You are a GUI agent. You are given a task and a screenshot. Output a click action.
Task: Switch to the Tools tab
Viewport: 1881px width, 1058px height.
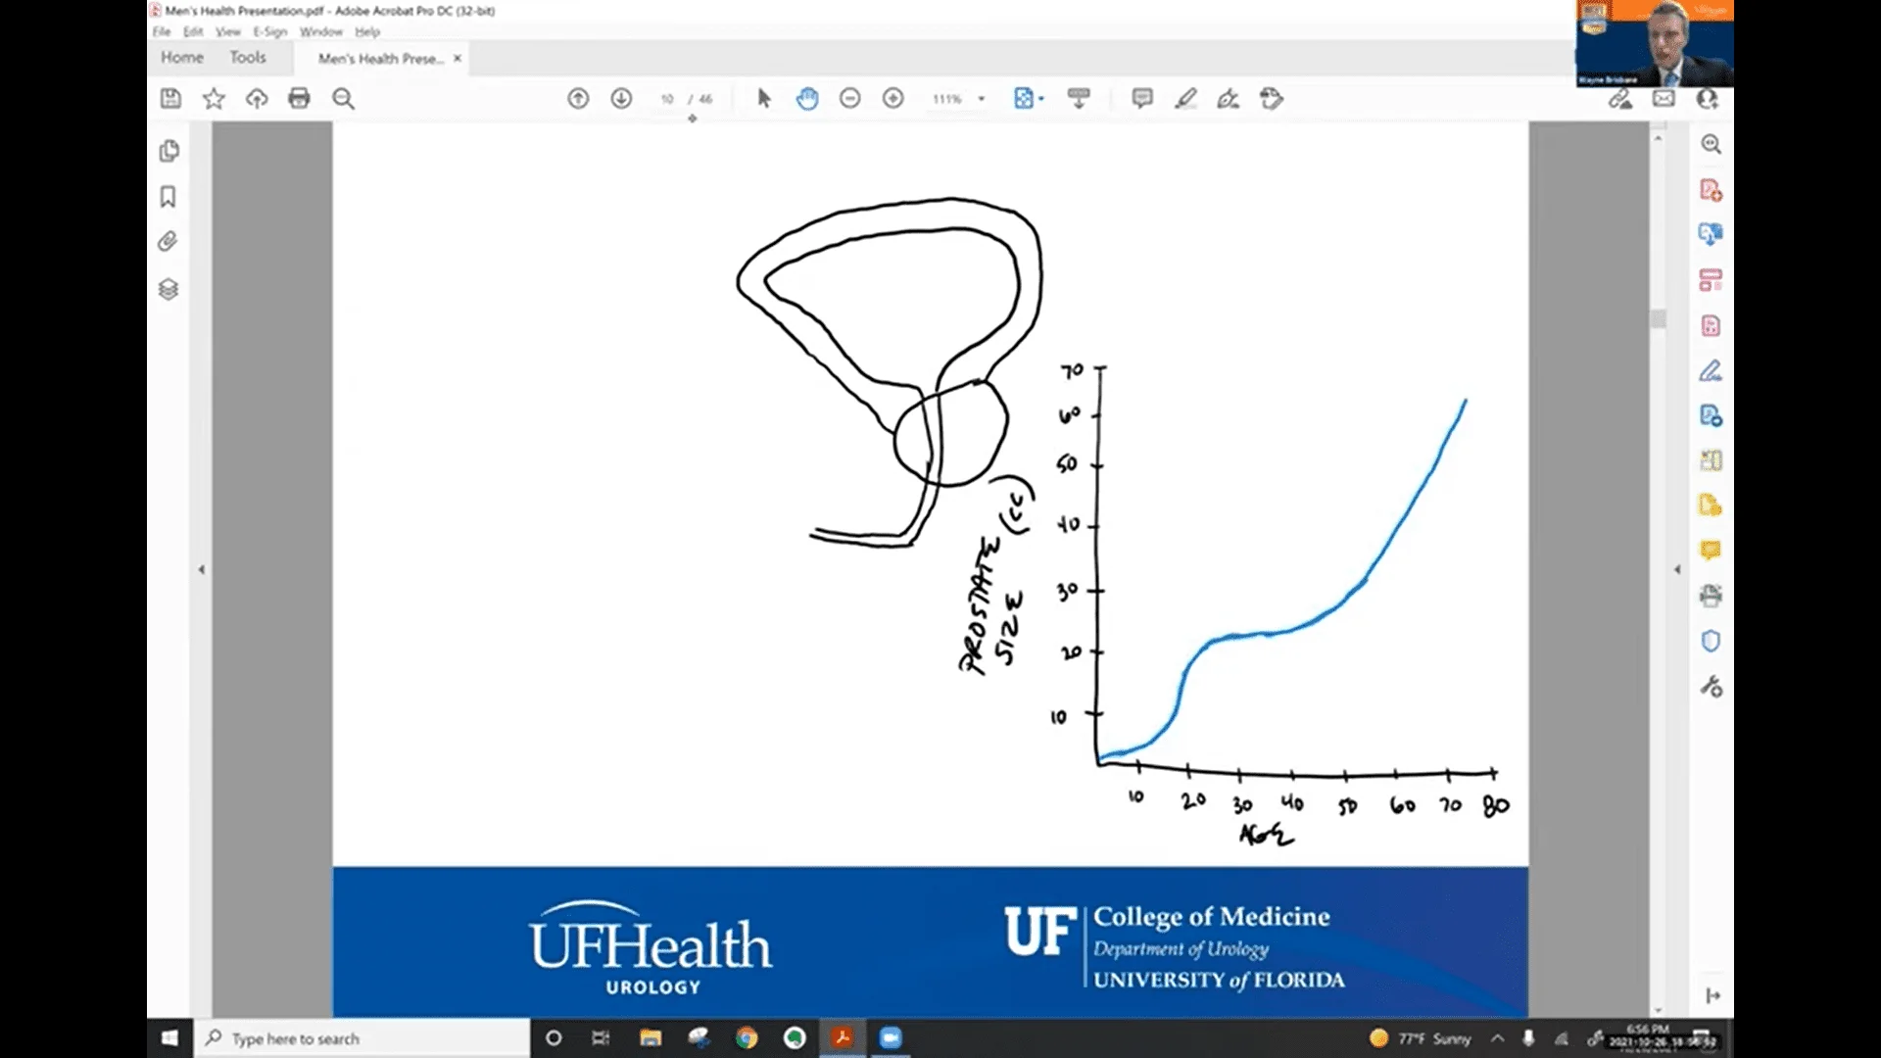[248, 58]
